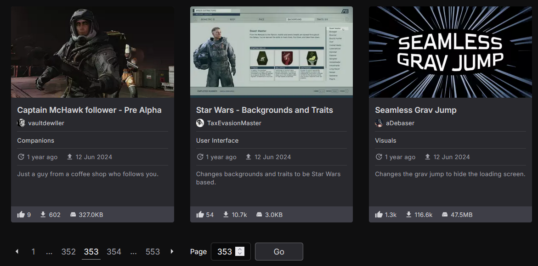Open the Star Wars Backgrounds mod thumbnail
The height and width of the screenshot is (266, 538).
272,52
